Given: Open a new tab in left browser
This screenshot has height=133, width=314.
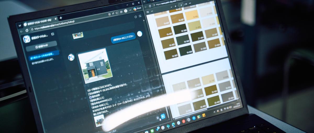Looking at the screenshot, I should (x=61, y=18).
